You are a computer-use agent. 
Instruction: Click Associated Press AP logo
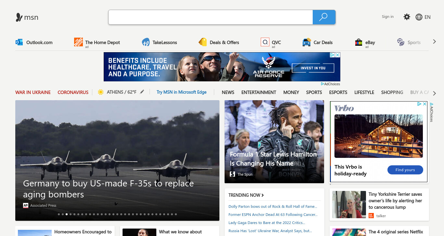(x=26, y=206)
